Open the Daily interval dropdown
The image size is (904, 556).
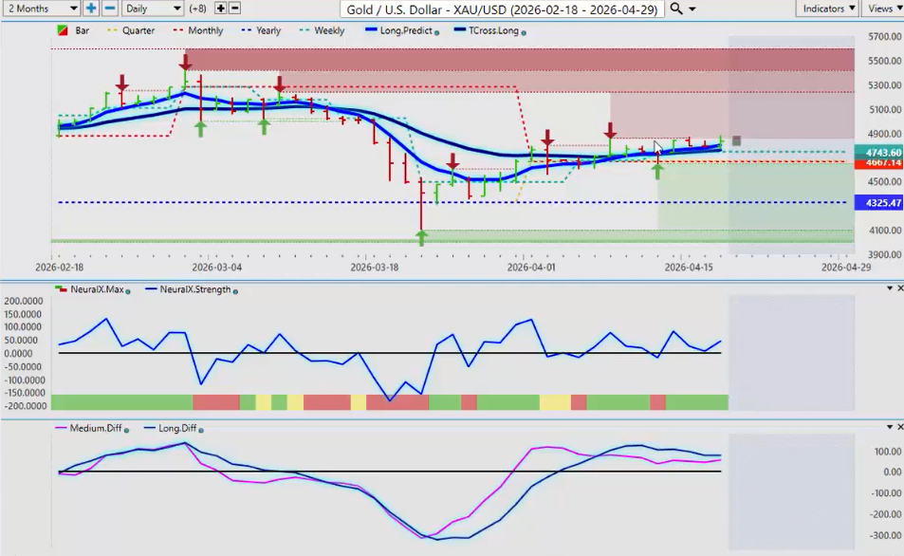pos(153,9)
